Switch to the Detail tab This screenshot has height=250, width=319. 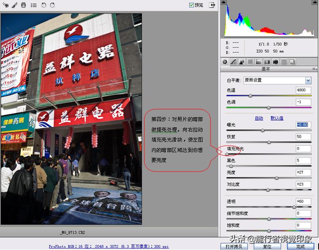[242, 62]
